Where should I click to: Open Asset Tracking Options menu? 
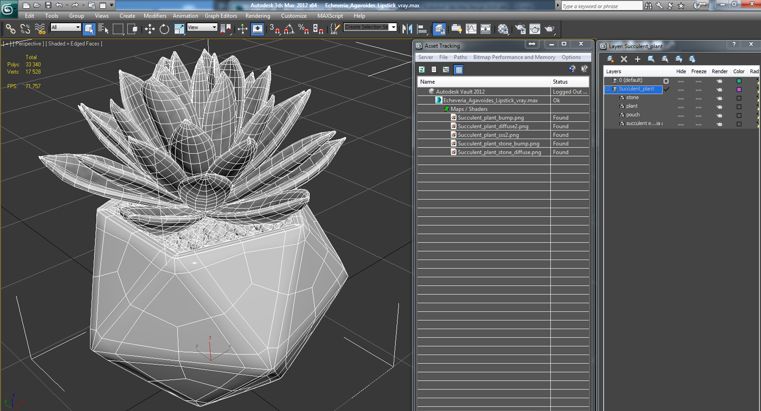[x=571, y=57]
